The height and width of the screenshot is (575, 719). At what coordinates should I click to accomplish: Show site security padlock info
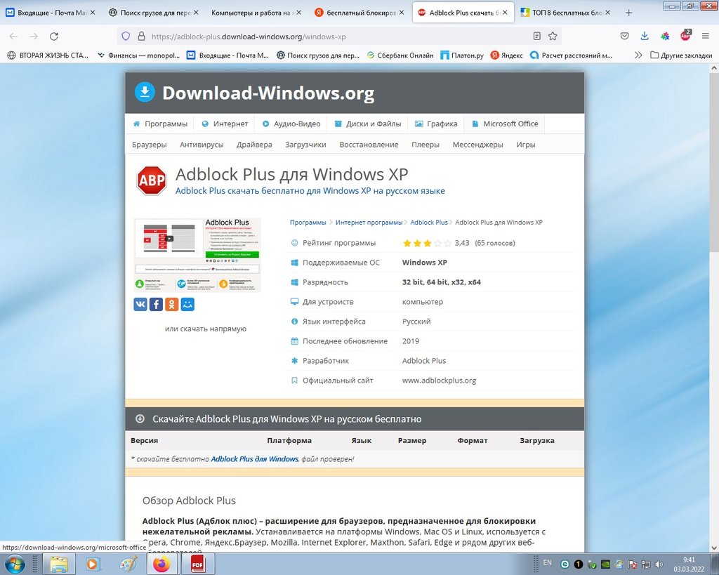click(x=141, y=37)
